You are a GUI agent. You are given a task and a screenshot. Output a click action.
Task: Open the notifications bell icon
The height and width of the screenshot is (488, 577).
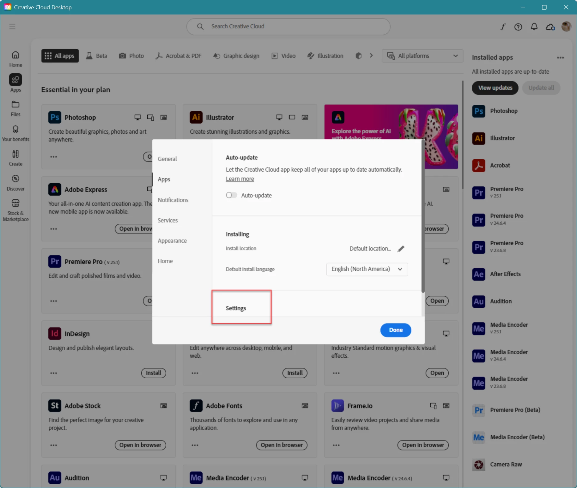pyautogui.click(x=534, y=27)
